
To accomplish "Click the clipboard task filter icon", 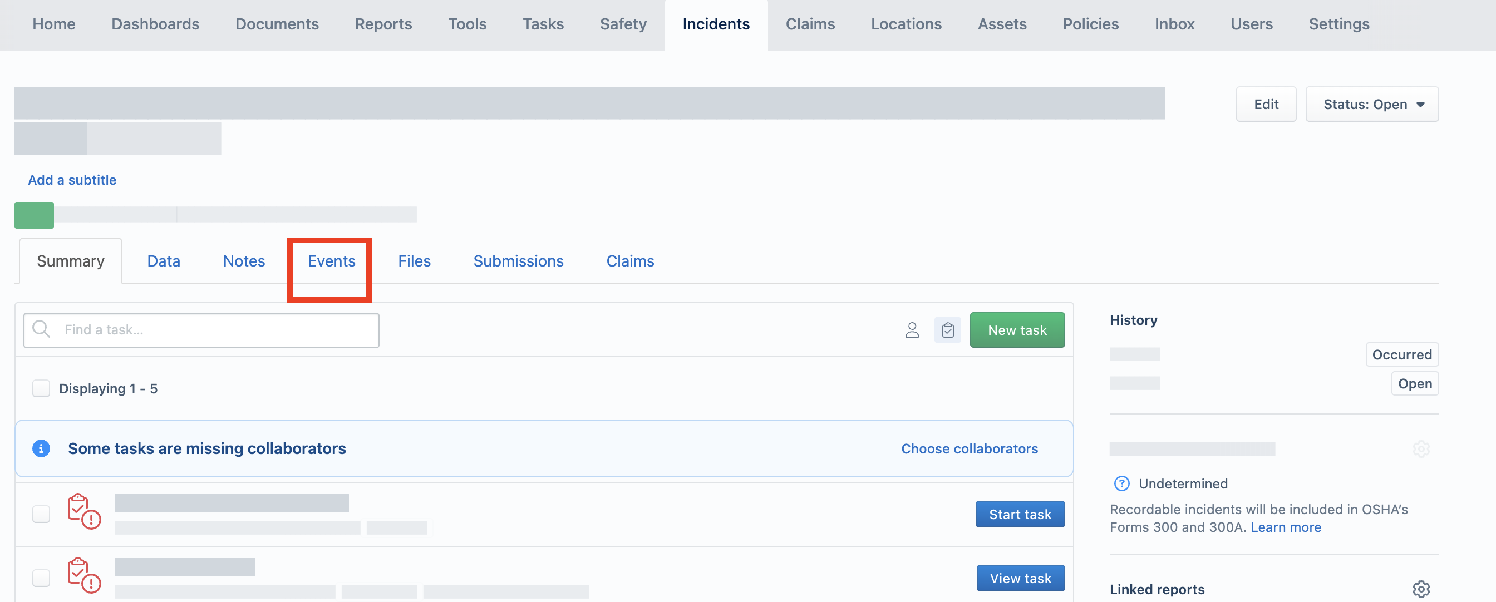I will [947, 330].
